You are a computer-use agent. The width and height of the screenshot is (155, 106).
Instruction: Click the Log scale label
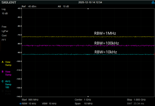4,9
